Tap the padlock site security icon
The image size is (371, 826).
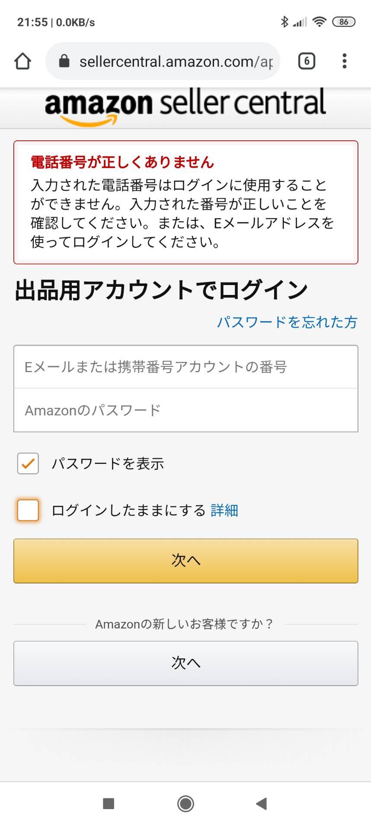[x=64, y=61]
